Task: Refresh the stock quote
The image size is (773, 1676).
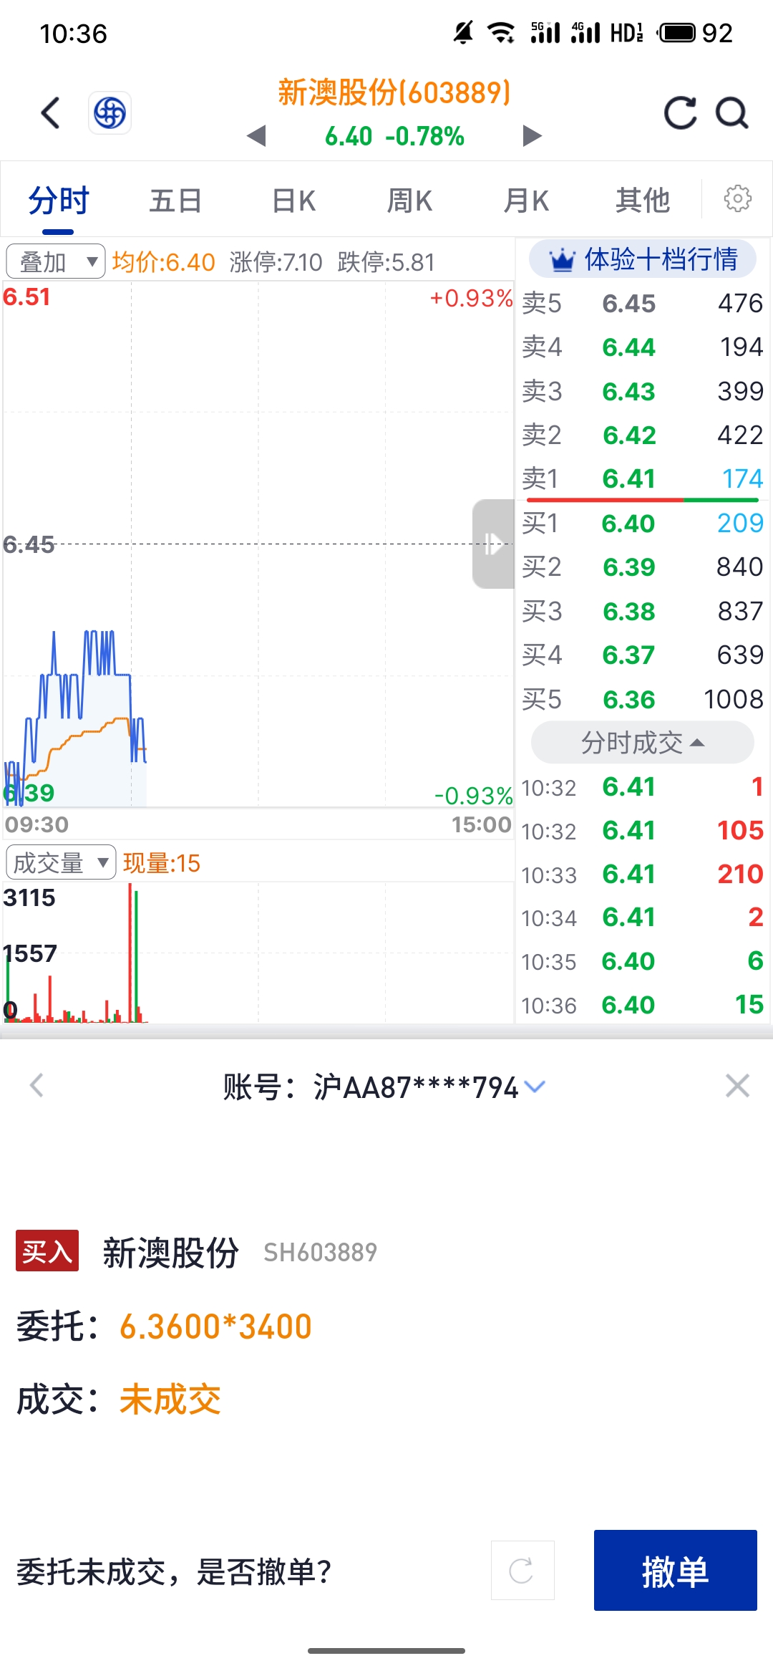Action: pos(680,112)
